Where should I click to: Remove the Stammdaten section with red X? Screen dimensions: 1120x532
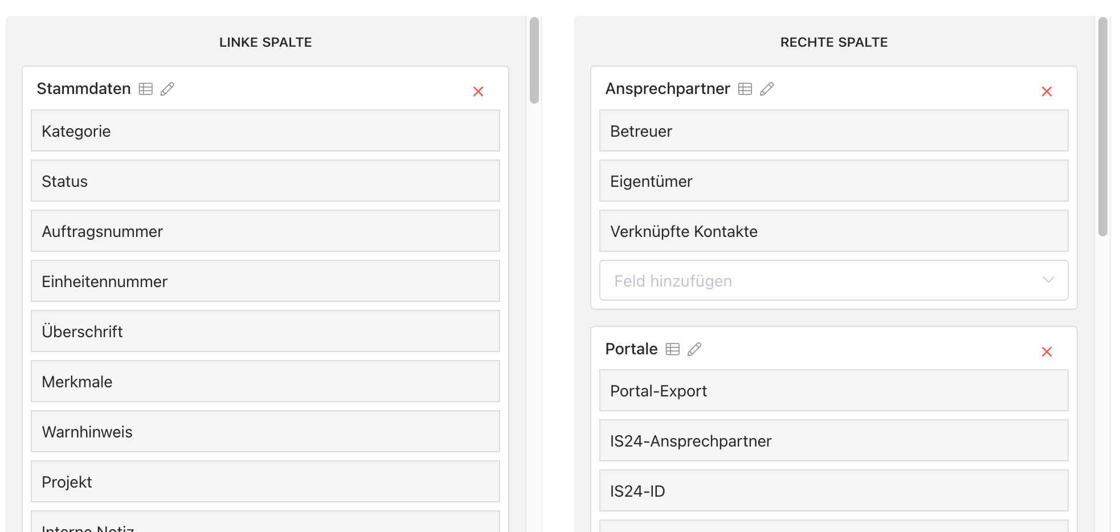(478, 92)
